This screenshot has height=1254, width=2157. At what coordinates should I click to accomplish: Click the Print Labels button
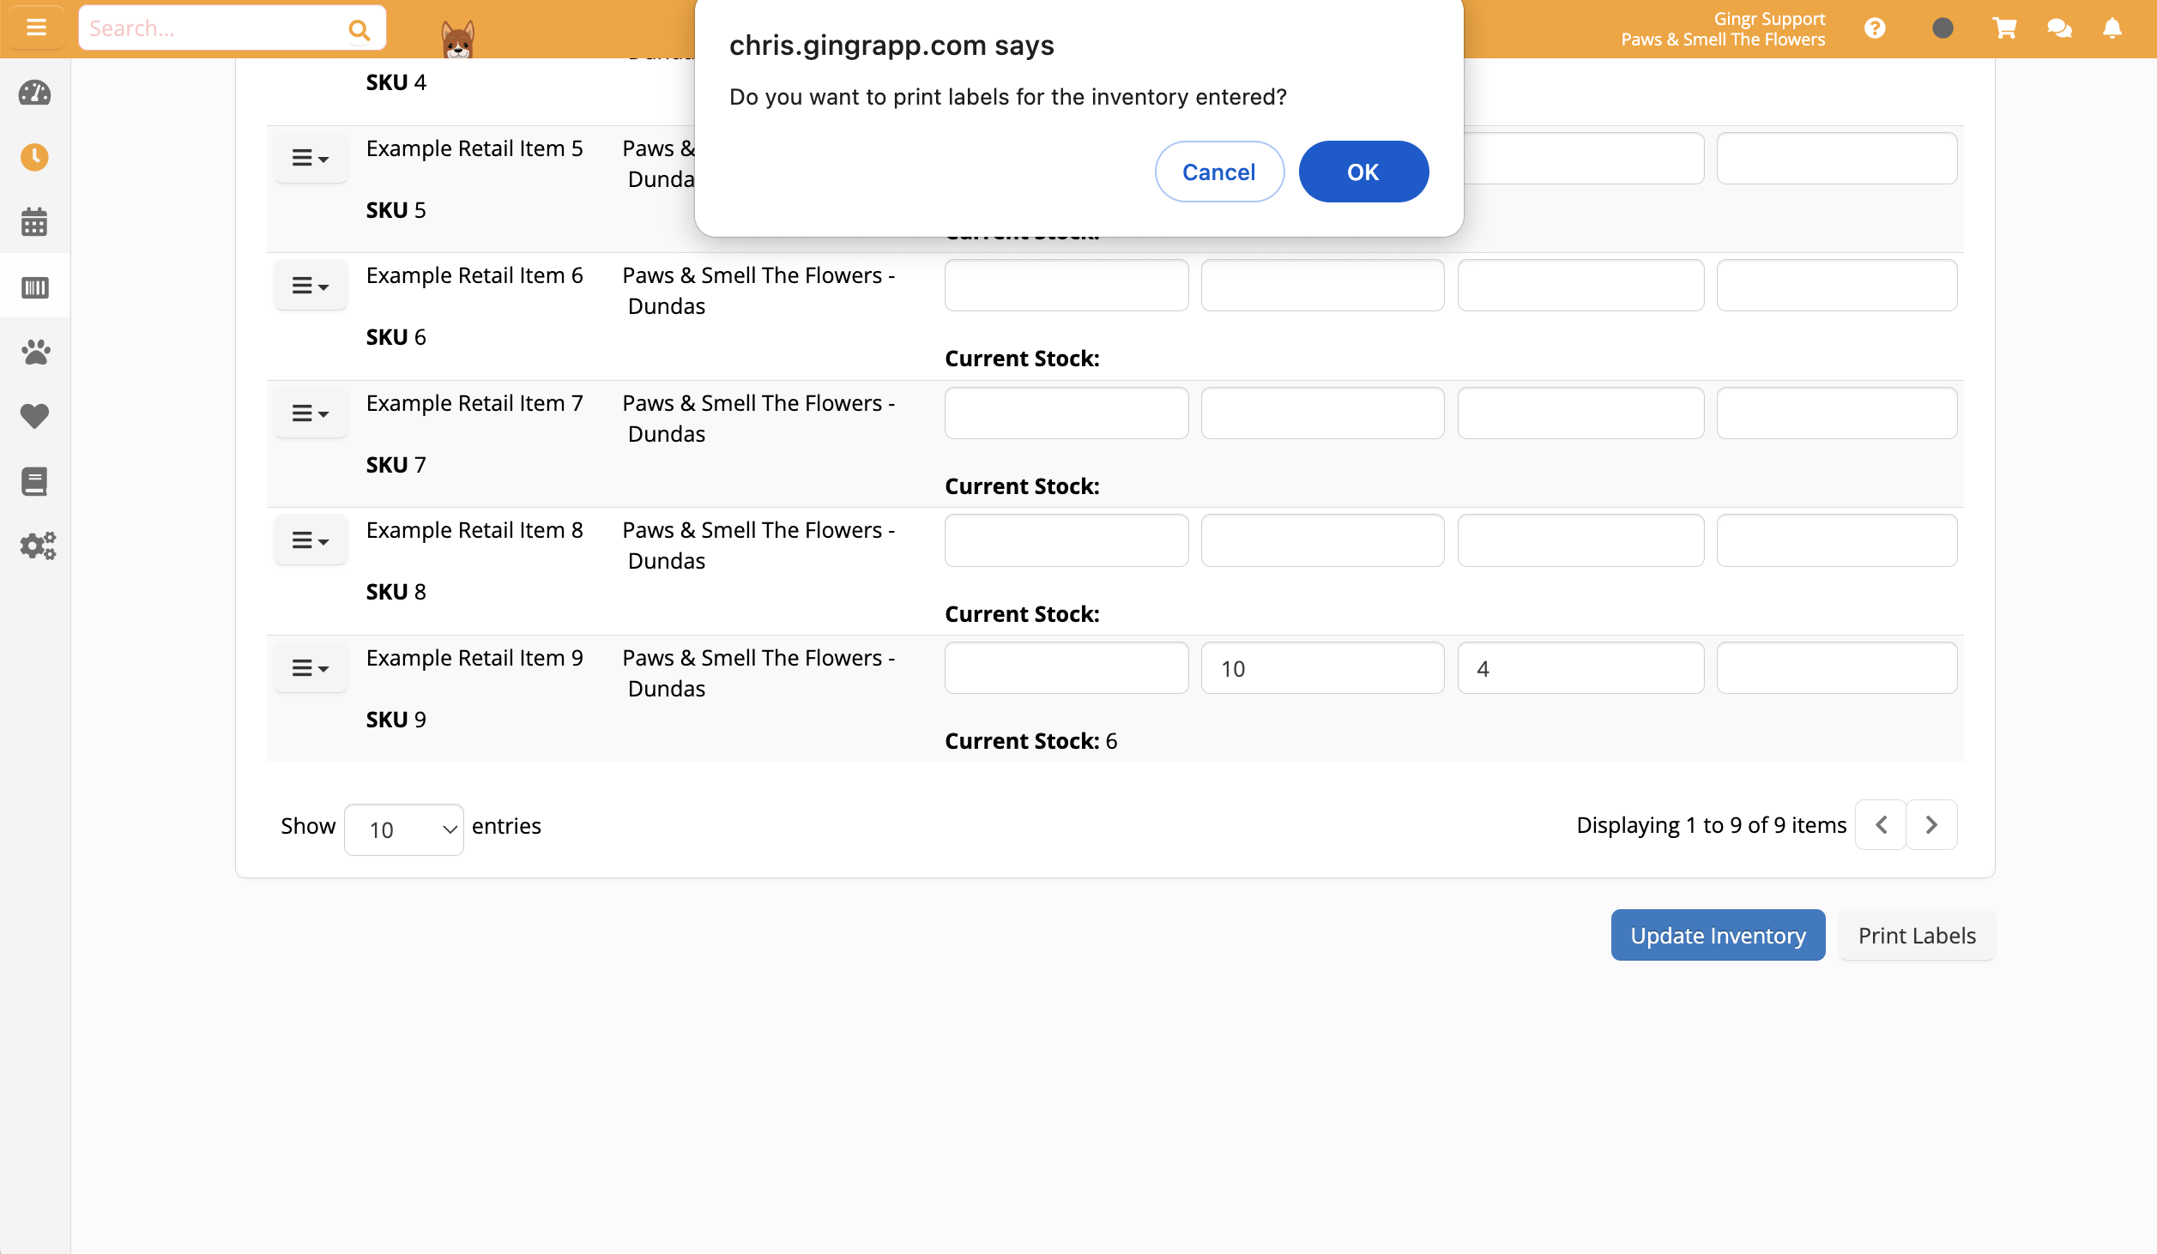[1917, 935]
